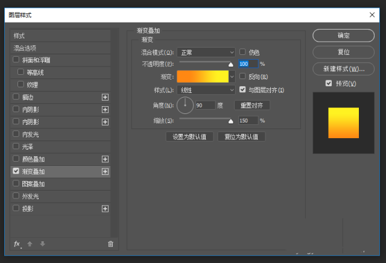Click 复位 button
Screen dimensions: 386x263
(343, 52)
